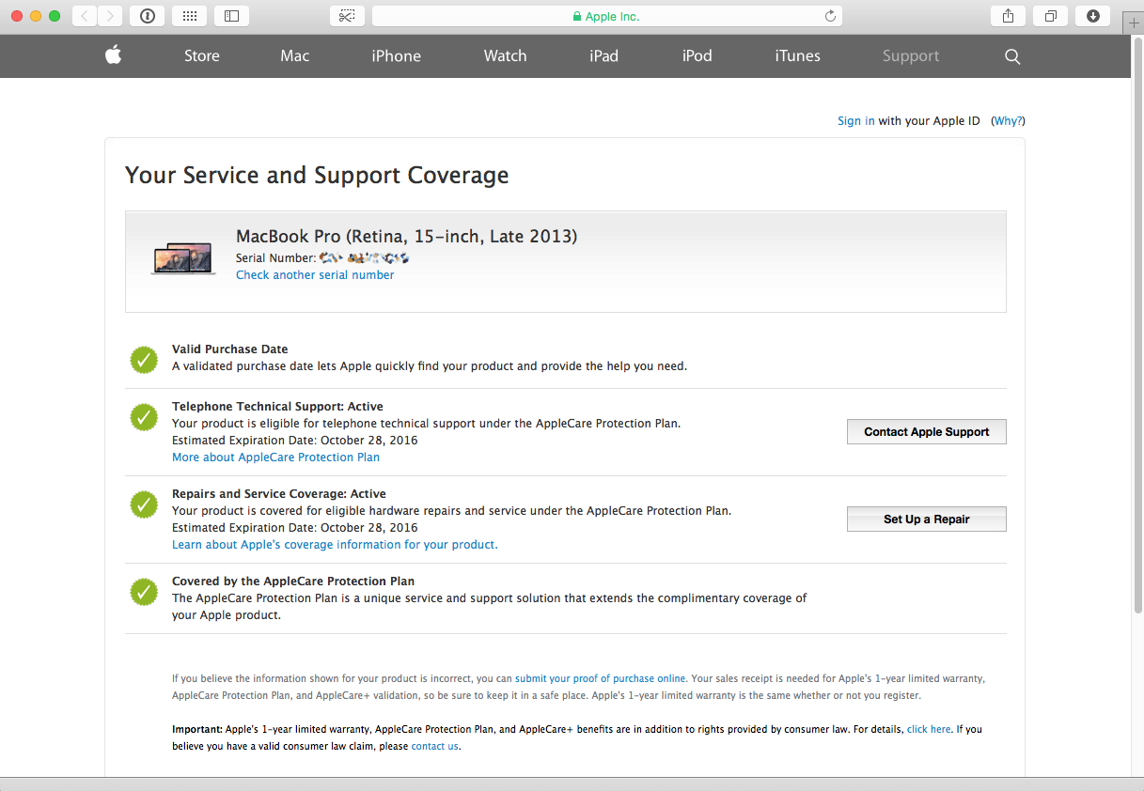Screen dimensions: 1144x791
Task: Click the Repairs and Service Coverage checkmark
Action: [144, 504]
